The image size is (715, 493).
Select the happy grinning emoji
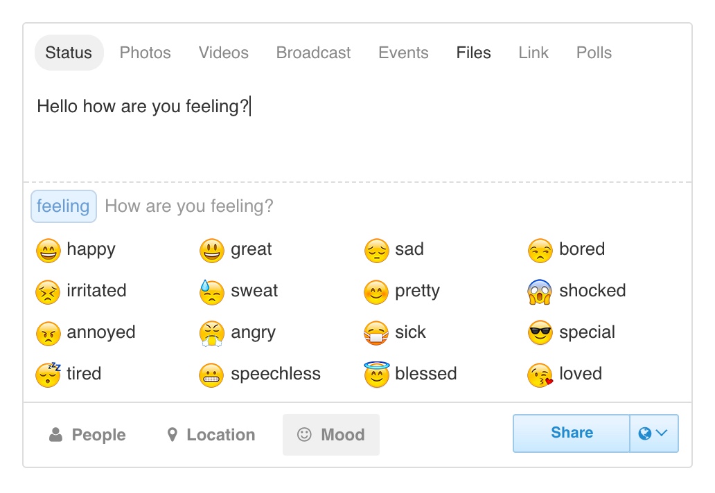point(48,251)
